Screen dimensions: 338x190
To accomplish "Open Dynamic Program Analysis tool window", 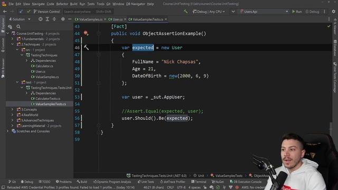I will click(112, 182).
